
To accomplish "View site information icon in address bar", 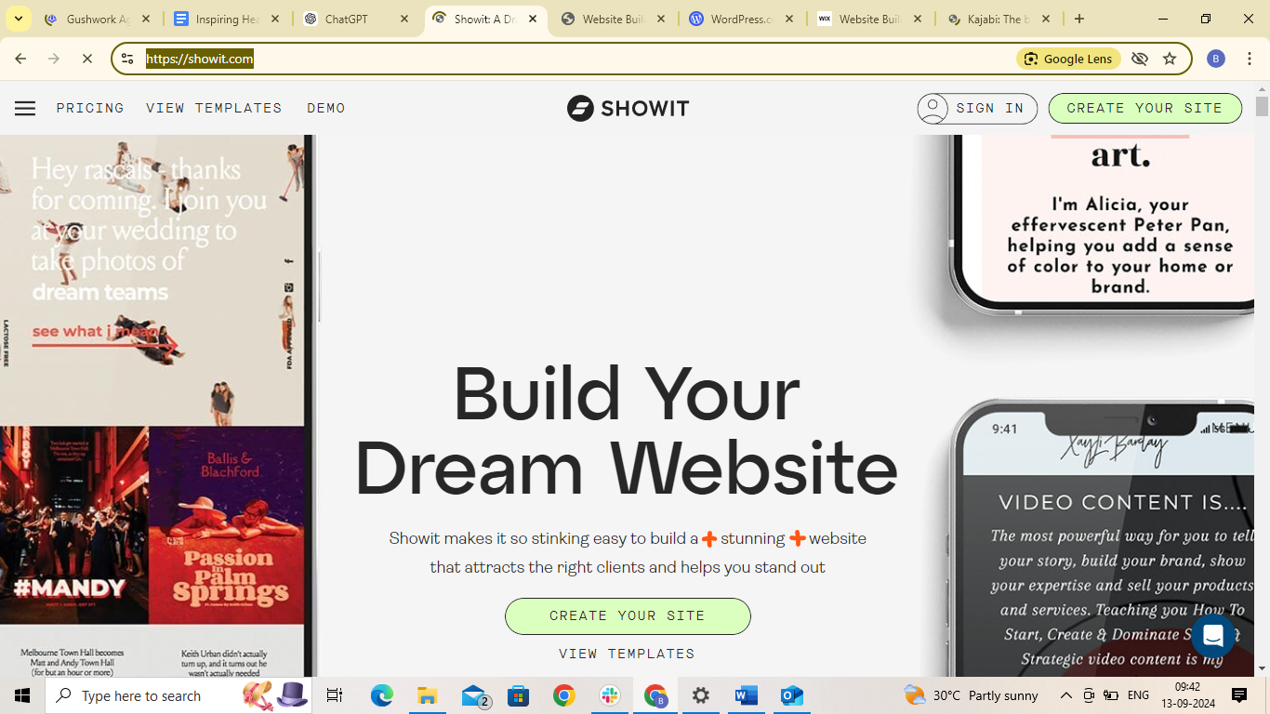I will pyautogui.click(x=128, y=59).
